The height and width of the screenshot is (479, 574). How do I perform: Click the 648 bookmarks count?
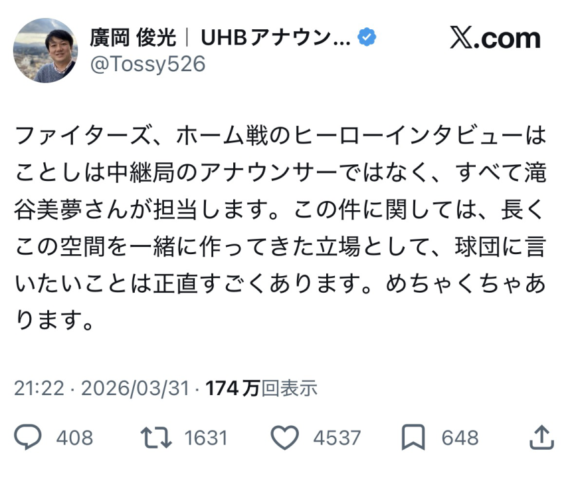tap(460, 438)
